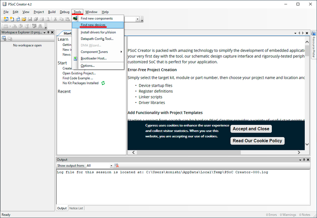Click the Bootloader Host menu icon
This screenshot has height=218, width=317.
pyautogui.click(x=75, y=58)
